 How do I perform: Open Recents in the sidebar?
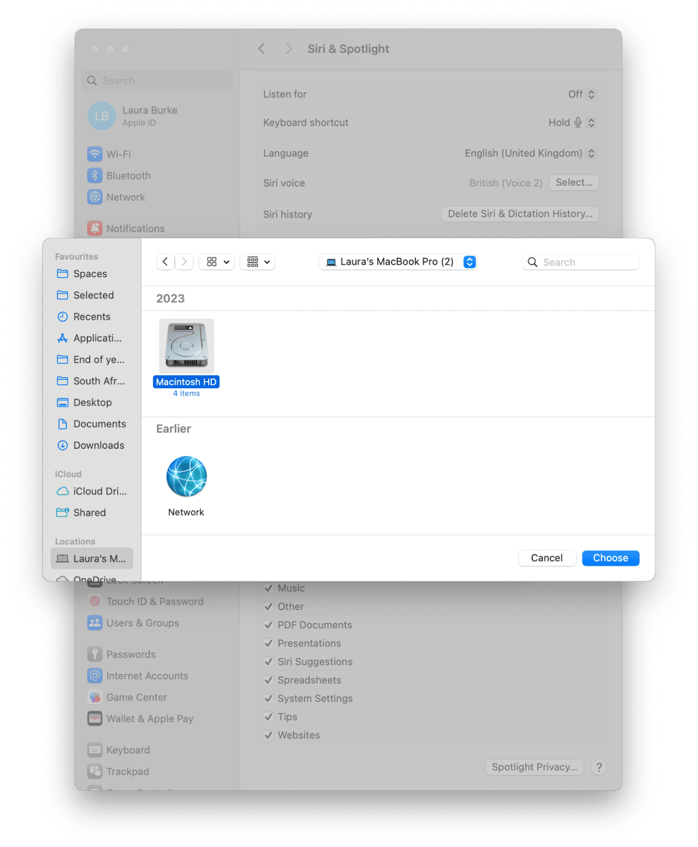[92, 317]
